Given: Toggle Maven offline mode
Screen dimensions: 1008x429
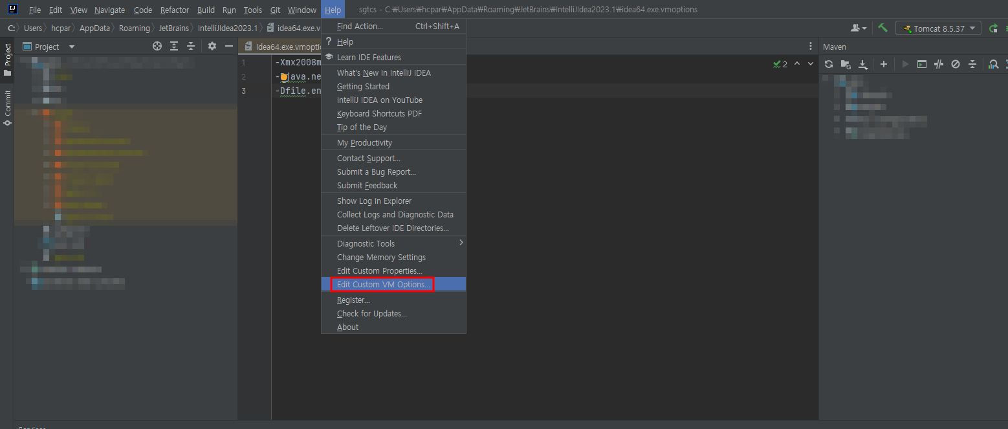Looking at the screenshot, I should (939, 64).
